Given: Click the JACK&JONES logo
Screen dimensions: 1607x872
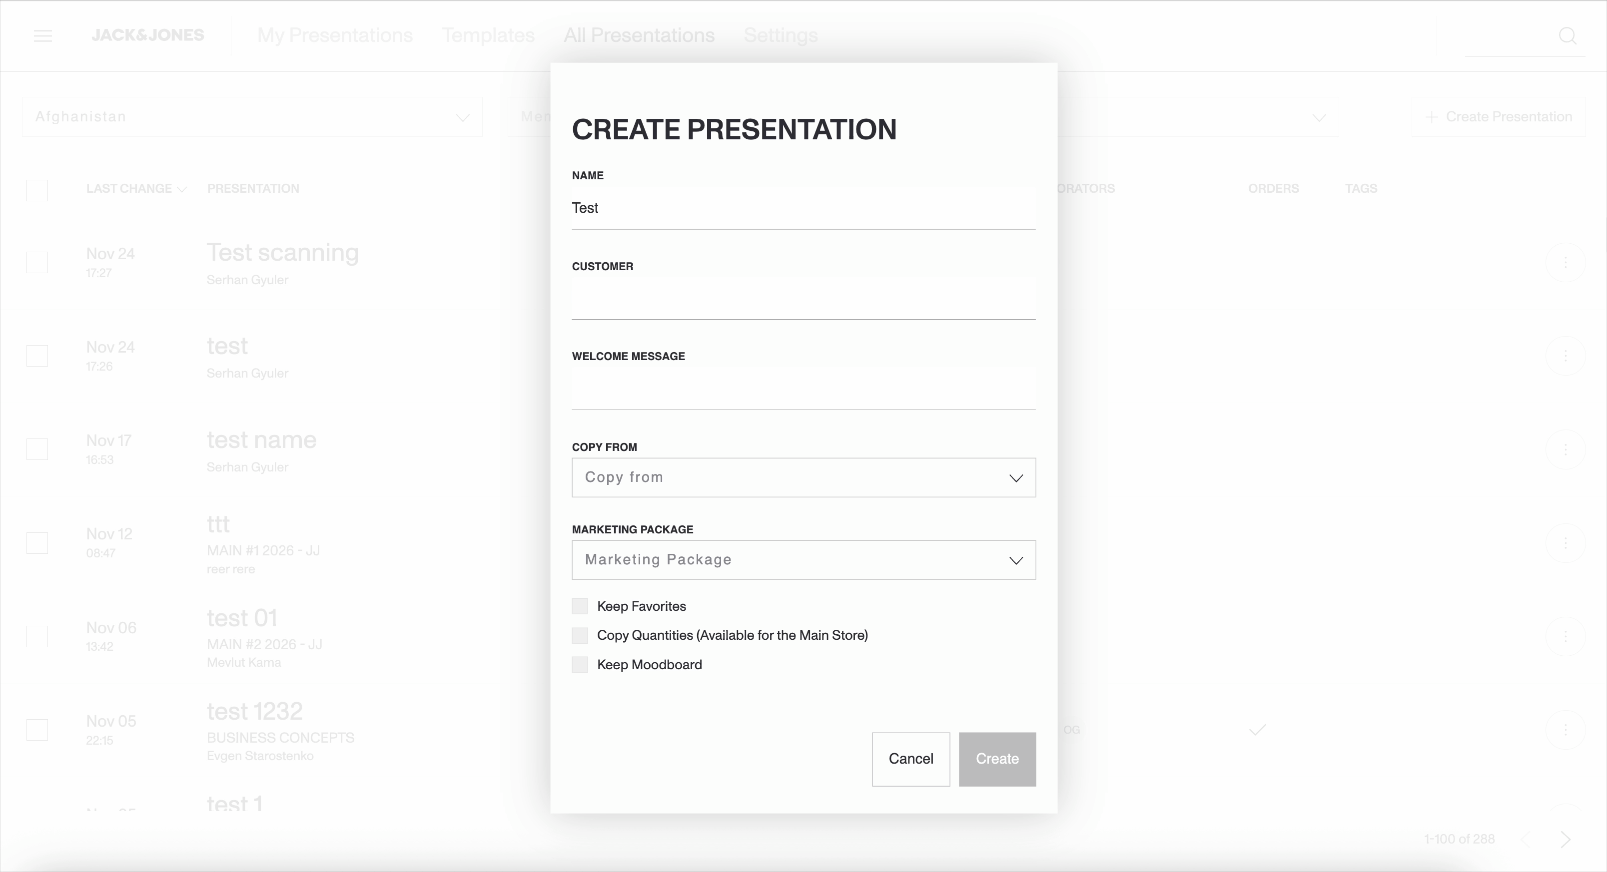Looking at the screenshot, I should (x=148, y=35).
